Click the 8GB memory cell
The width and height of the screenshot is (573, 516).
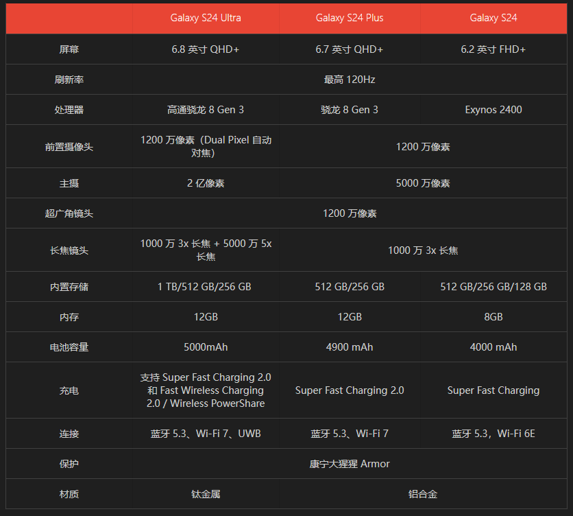point(493,317)
